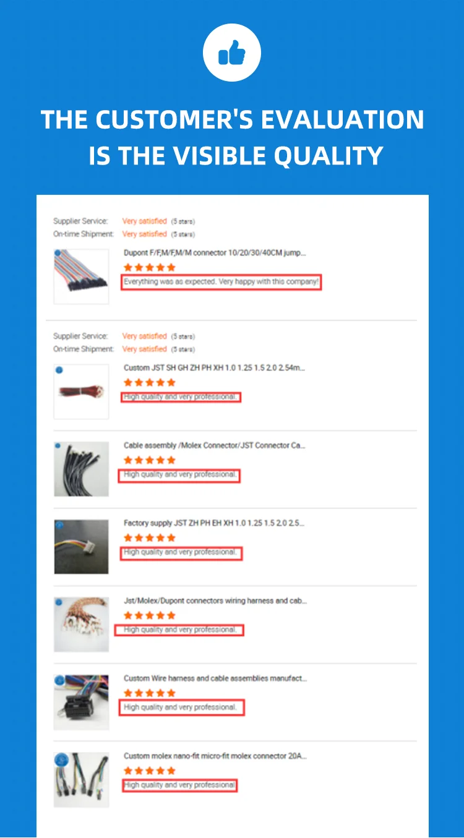Click the star rating under Cable assembly Molex
The height and width of the screenshot is (838, 464).
pyautogui.click(x=150, y=460)
